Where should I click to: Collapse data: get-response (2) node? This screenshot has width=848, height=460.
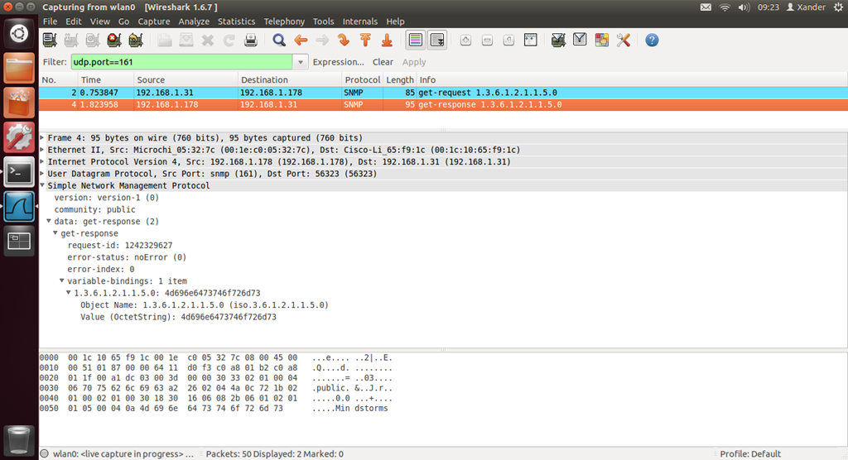(x=49, y=221)
